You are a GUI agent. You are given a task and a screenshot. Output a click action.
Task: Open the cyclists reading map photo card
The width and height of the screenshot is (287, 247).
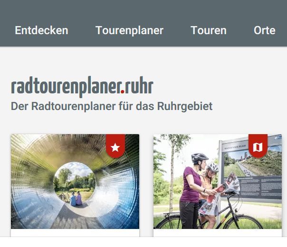coord(218,182)
